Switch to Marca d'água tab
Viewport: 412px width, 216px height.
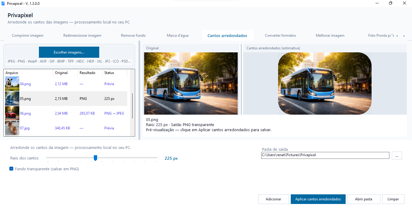(177, 35)
